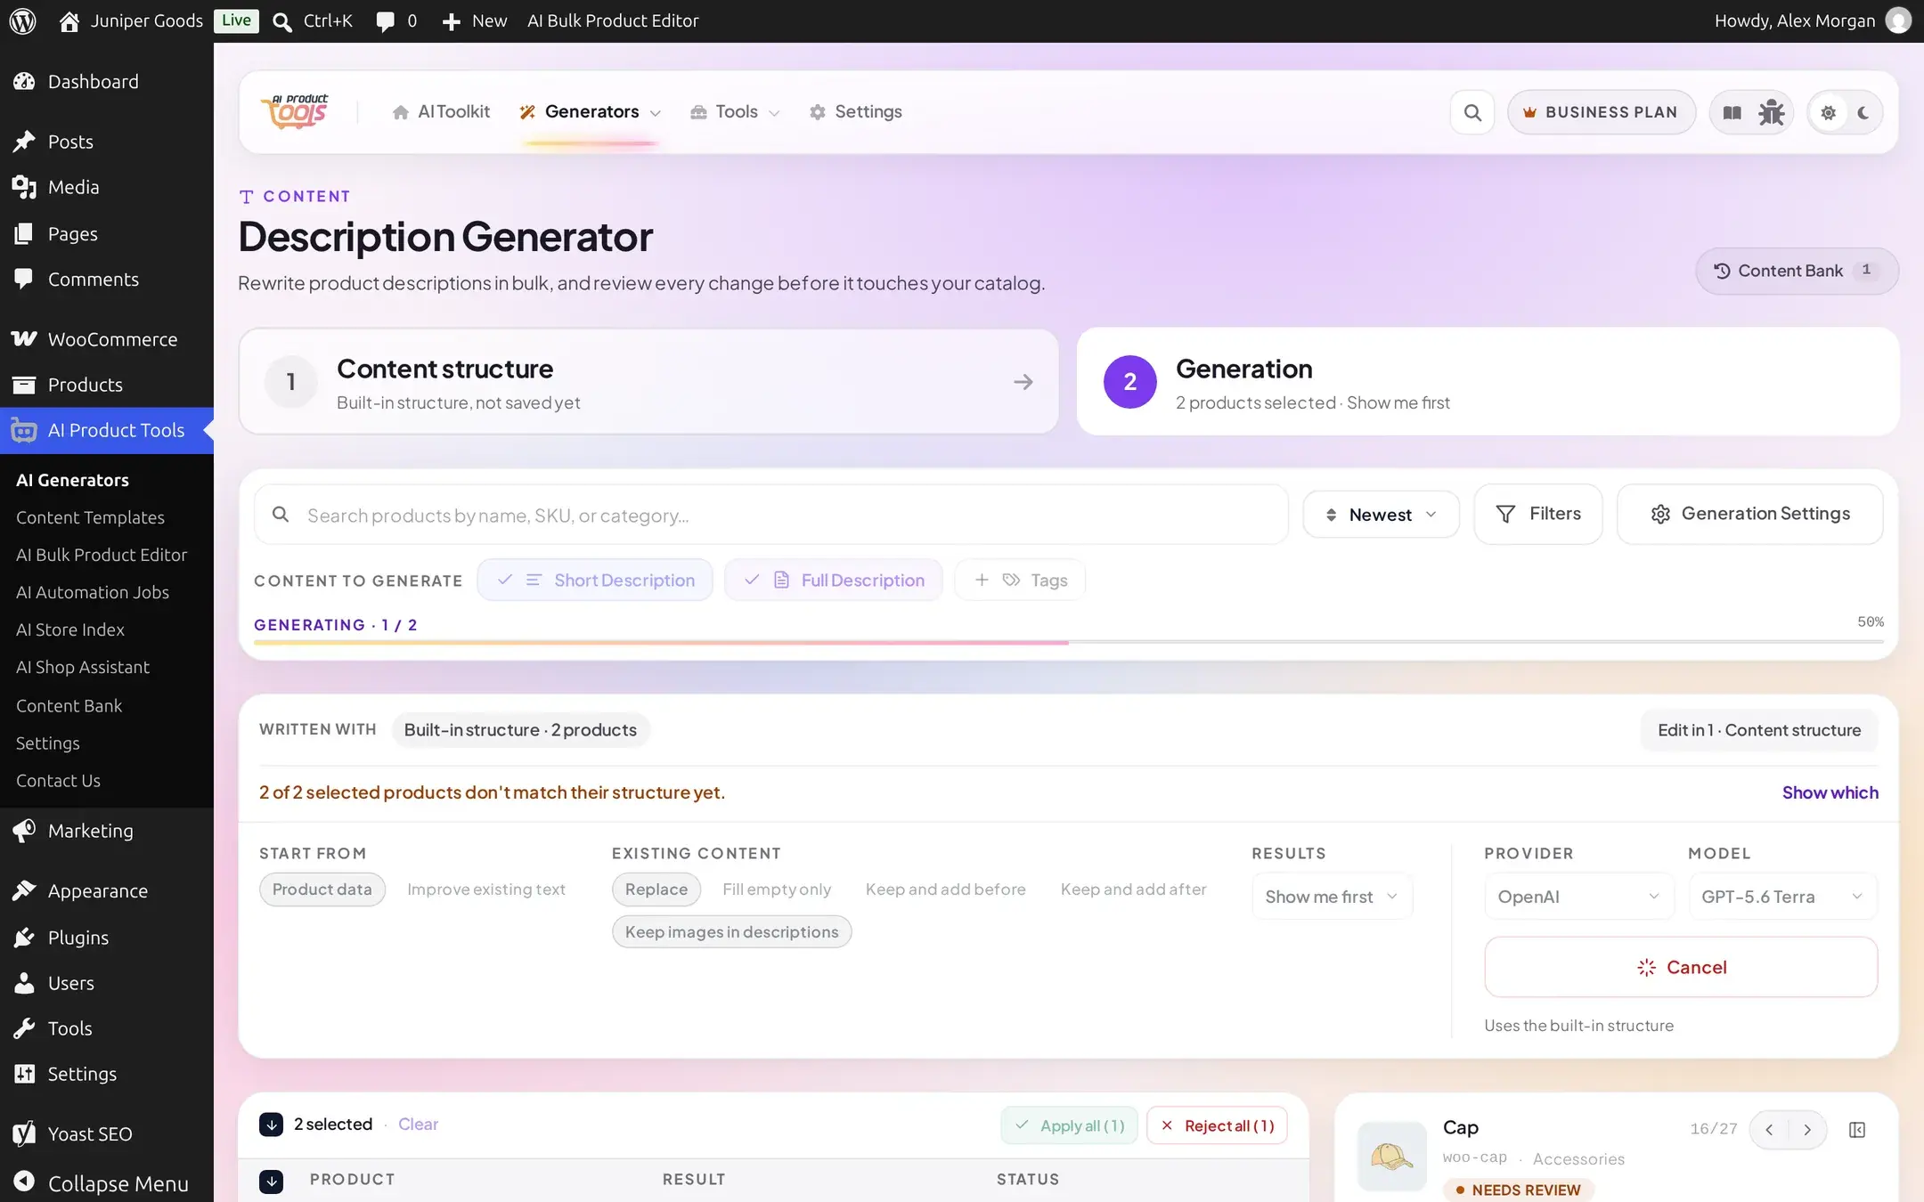The height and width of the screenshot is (1202, 1924).
Task: Open the comments bubble icon in admin bar
Action: point(385,21)
